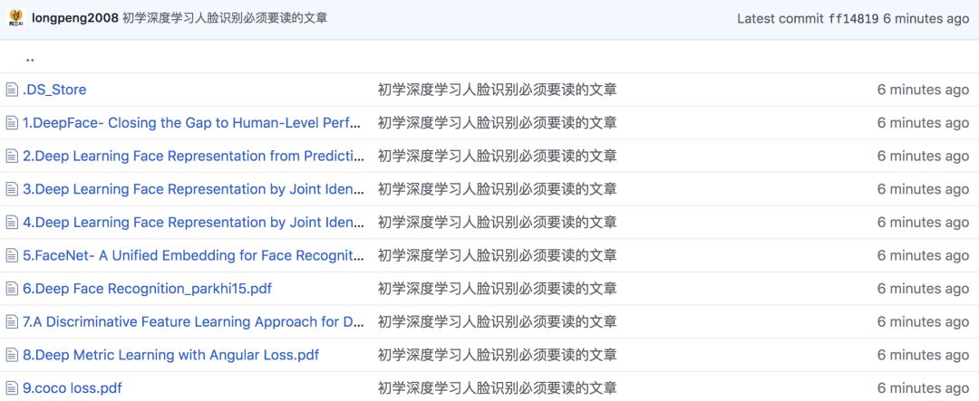Open commit message in 3.Deep Learning row
The width and height of the screenshot is (979, 401).
click(x=497, y=189)
